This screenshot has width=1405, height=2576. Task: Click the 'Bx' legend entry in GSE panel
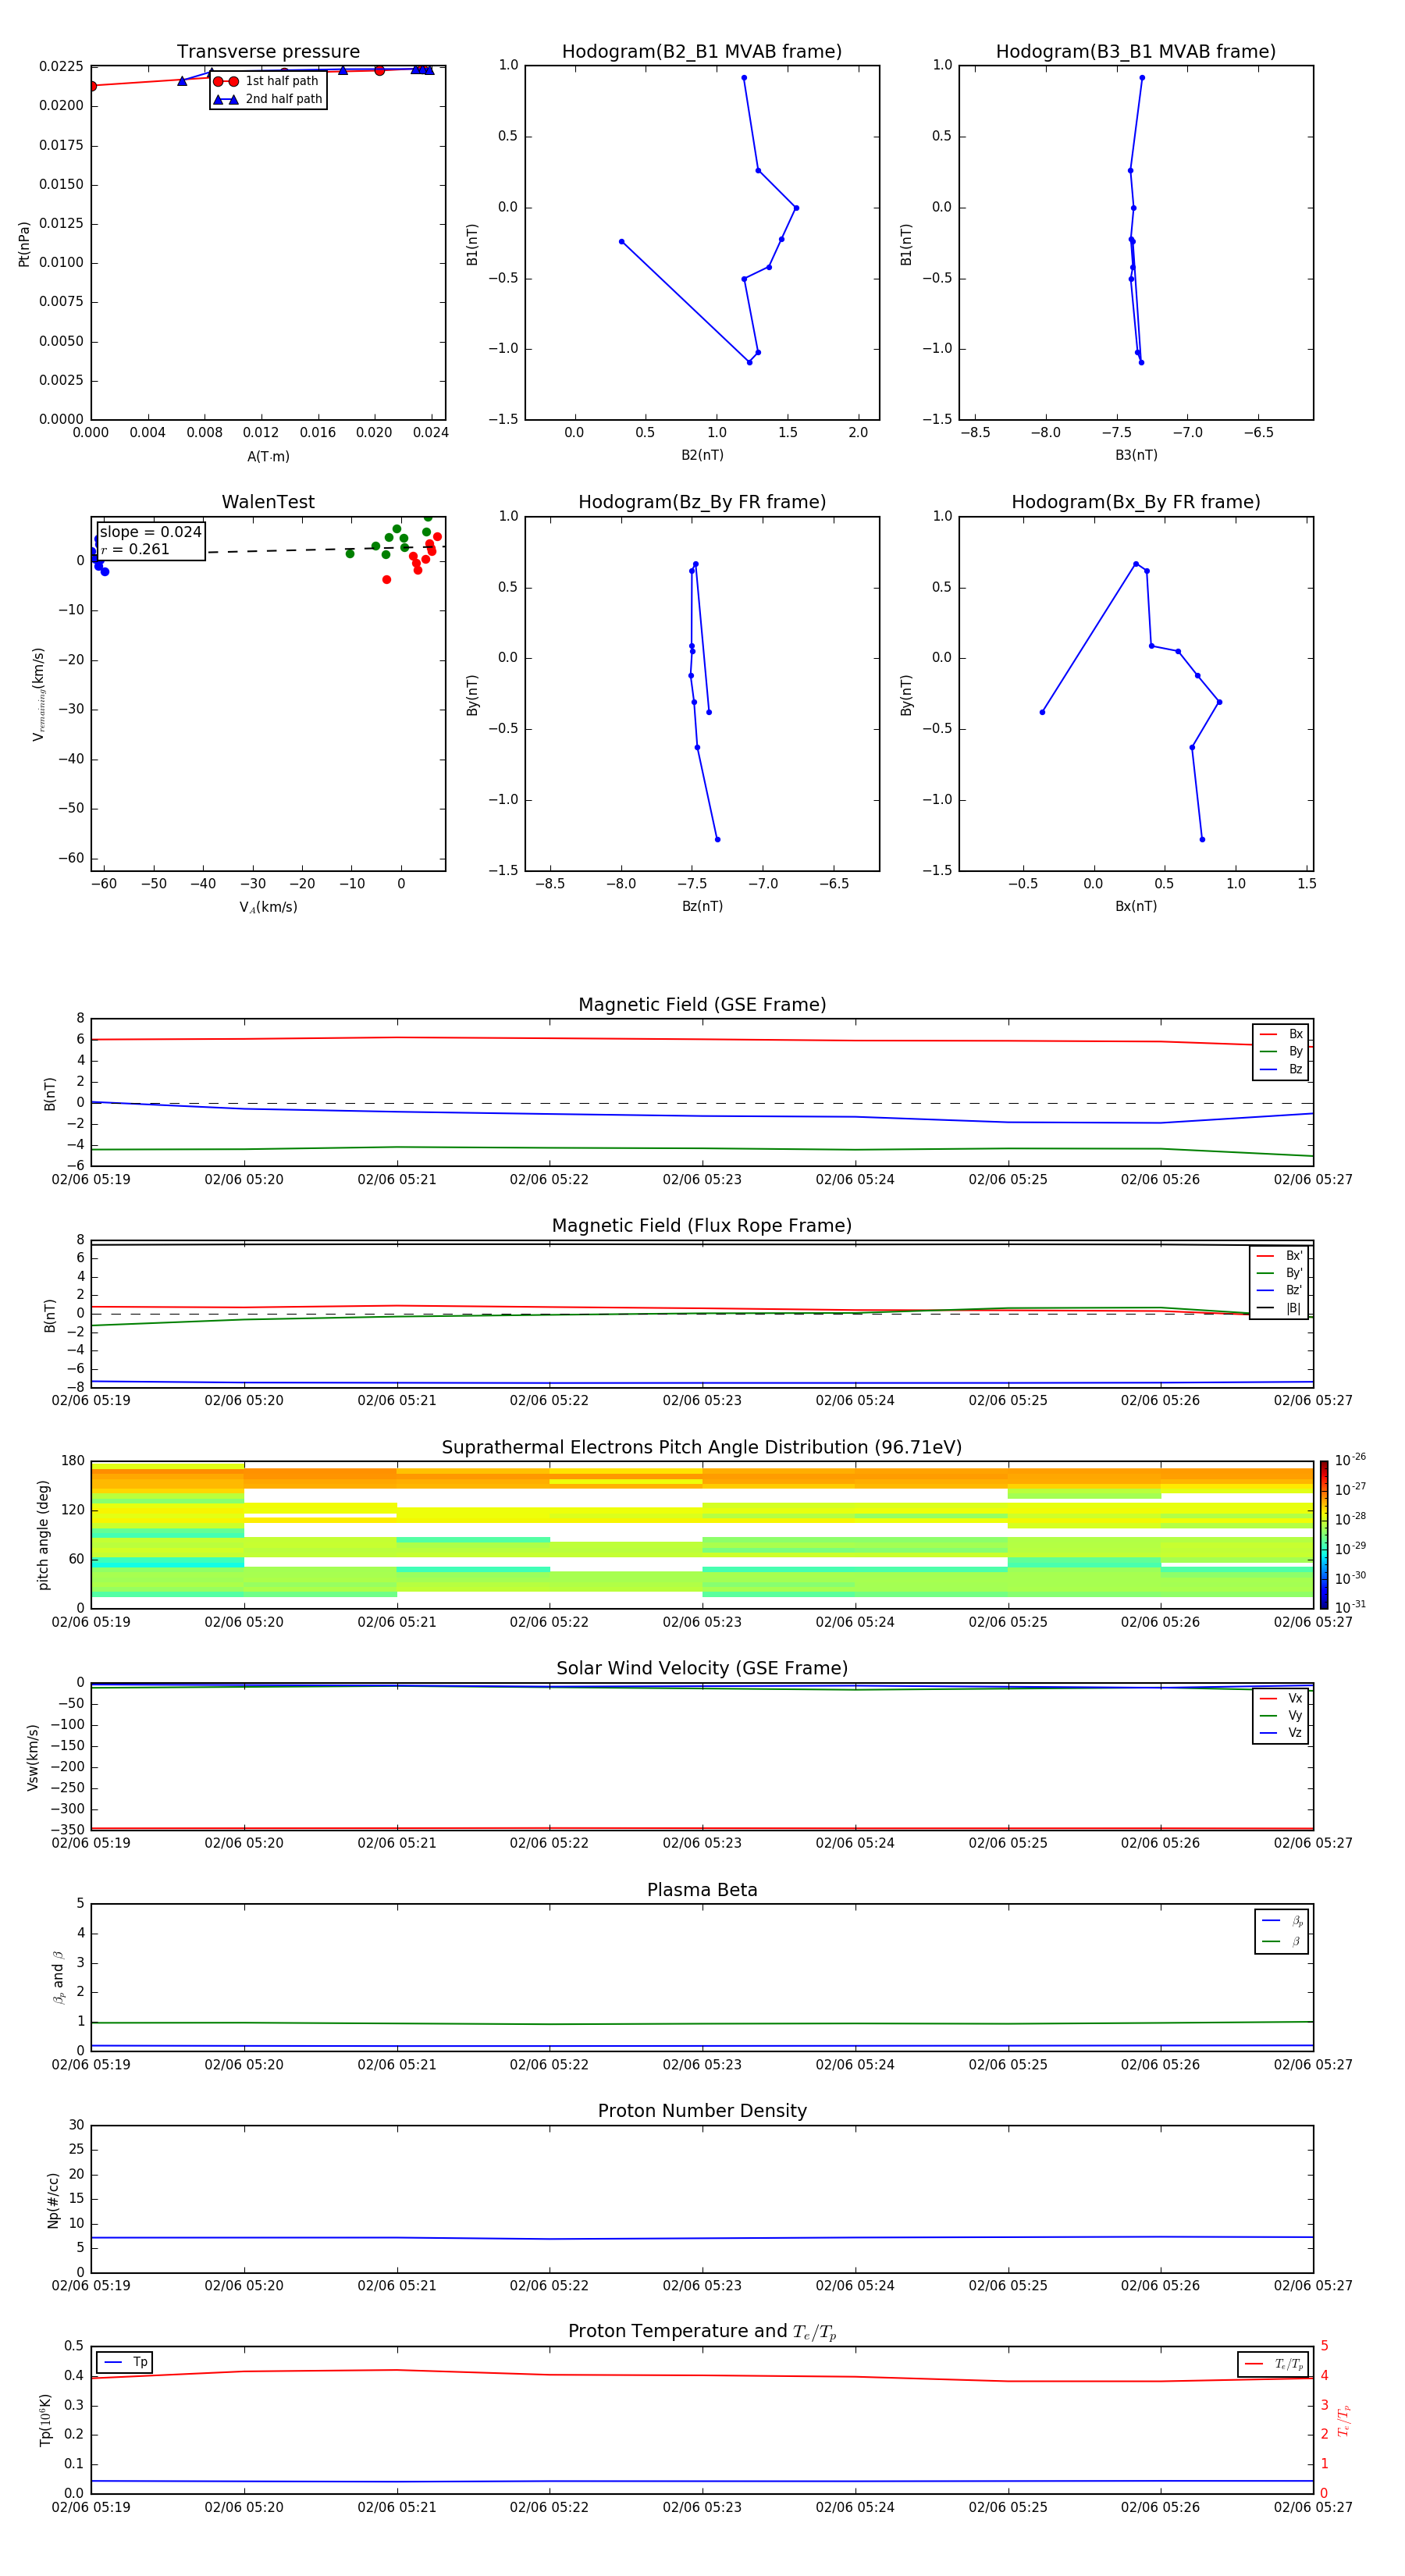tap(1281, 1034)
